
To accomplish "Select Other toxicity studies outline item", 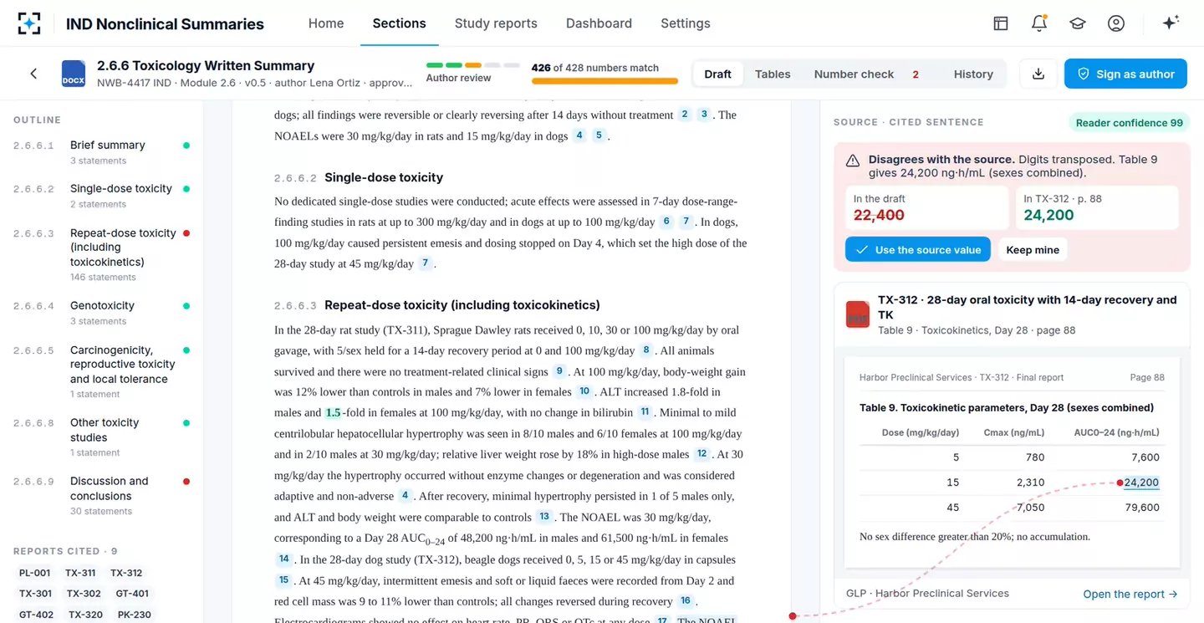I will pyautogui.click(x=102, y=437).
